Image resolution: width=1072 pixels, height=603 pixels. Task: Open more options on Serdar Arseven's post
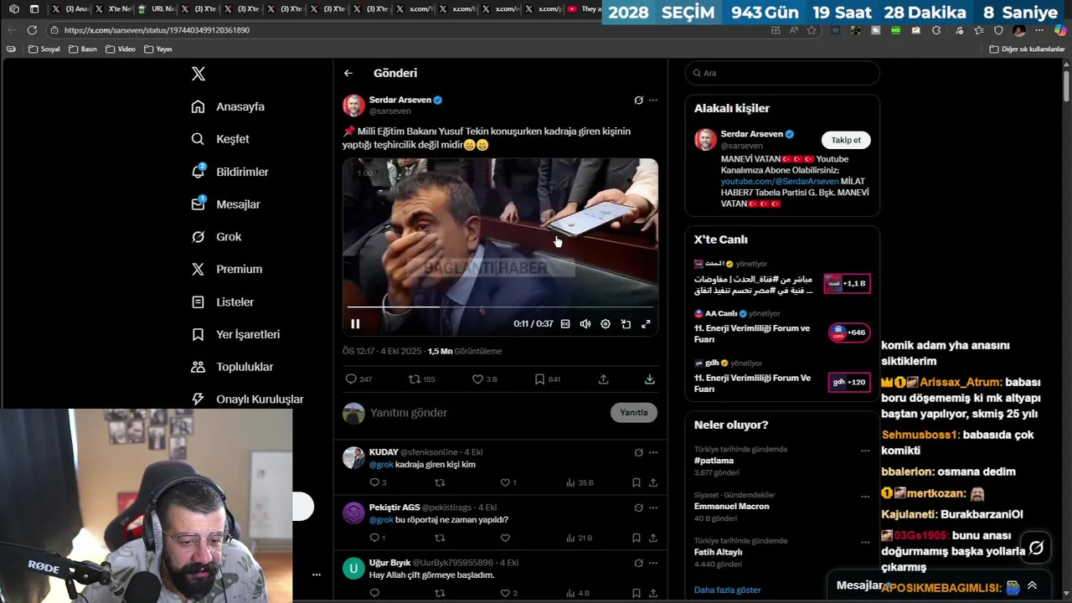653,100
